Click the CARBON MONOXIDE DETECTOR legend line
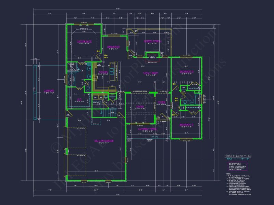This screenshot has width=274, height=205. coord(240,194)
